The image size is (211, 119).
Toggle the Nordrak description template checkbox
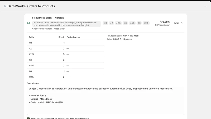pos(28,118)
